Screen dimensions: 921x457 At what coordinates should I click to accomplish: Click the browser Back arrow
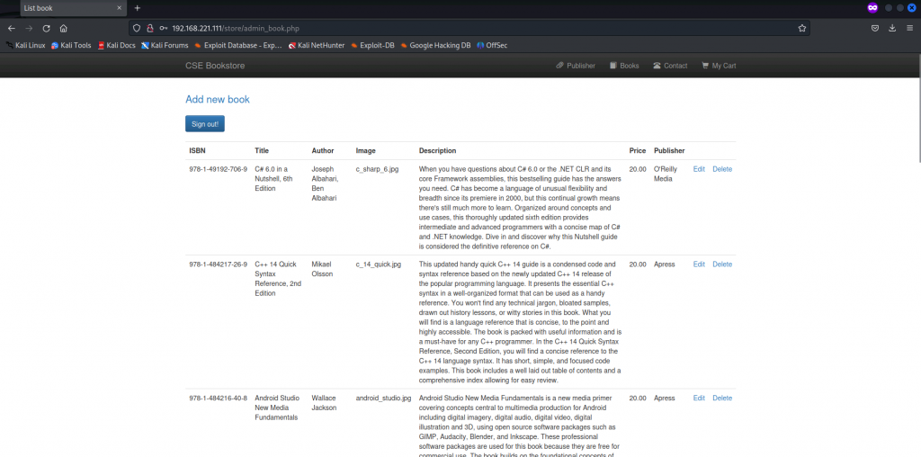[11, 28]
